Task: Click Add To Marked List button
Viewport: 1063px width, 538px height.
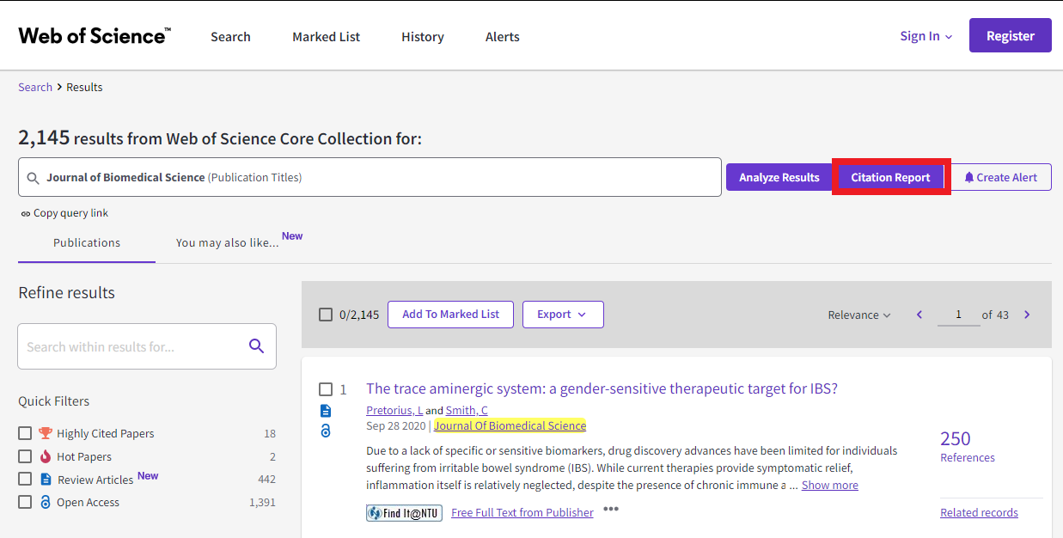Action: [x=450, y=315]
